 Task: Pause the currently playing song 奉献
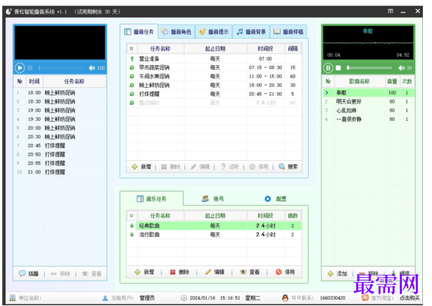pos(328,67)
